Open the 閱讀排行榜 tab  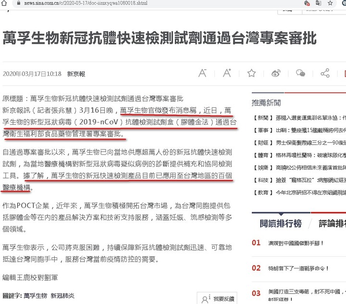point(281,224)
